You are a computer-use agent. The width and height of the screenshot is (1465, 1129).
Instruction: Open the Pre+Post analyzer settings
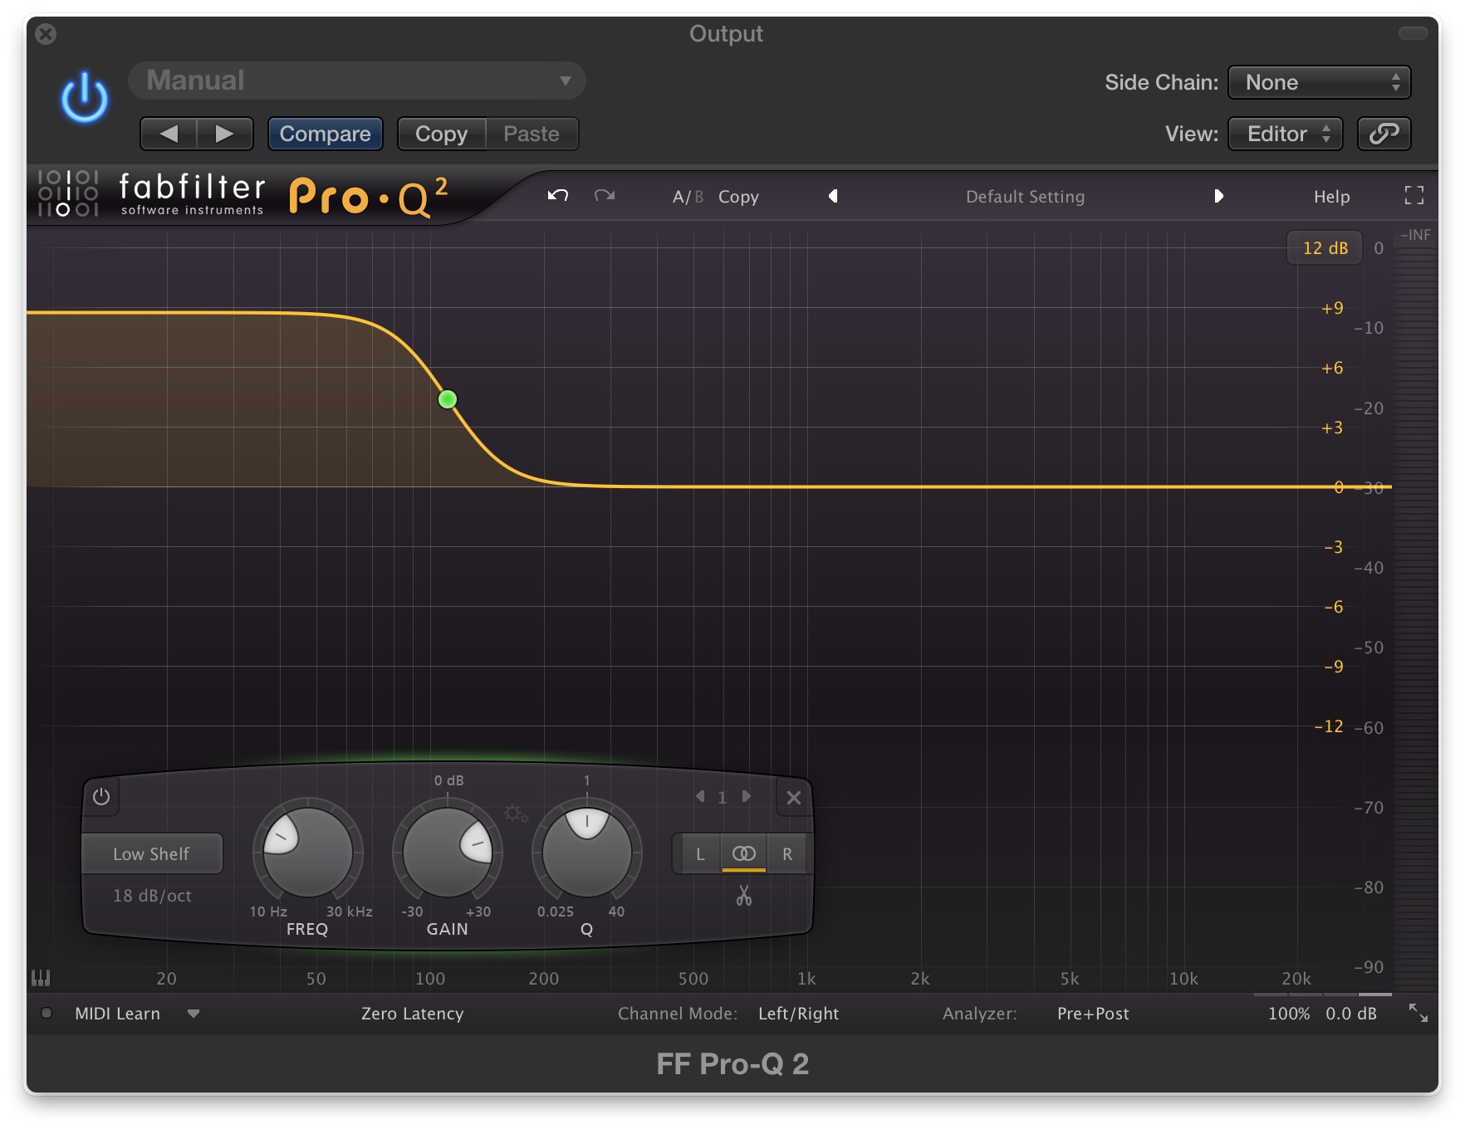1093,1014
